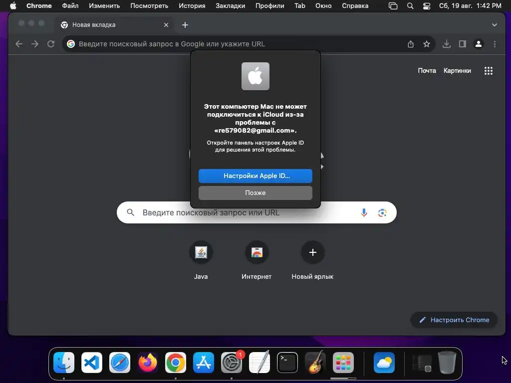The width and height of the screenshot is (511, 383).
Task: Click the Google Chrome Dock icon
Action: 176,363
